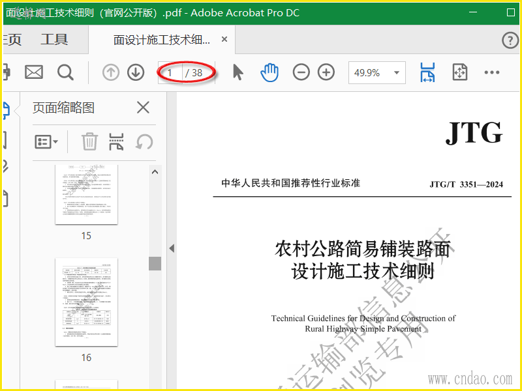Open the help question mark icon
522x391 pixels.
[510, 40]
